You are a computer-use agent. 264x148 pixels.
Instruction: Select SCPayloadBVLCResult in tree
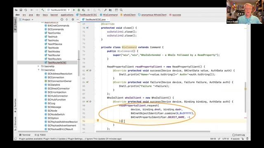pos(60,129)
